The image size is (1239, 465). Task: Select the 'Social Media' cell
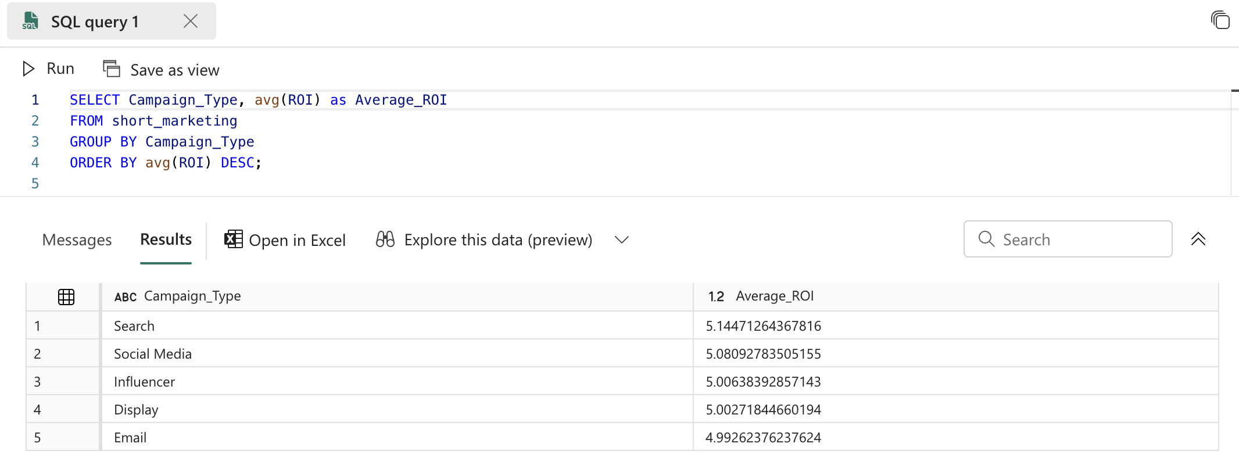(397, 353)
